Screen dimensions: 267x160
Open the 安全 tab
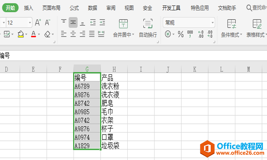click(x=147, y=8)
